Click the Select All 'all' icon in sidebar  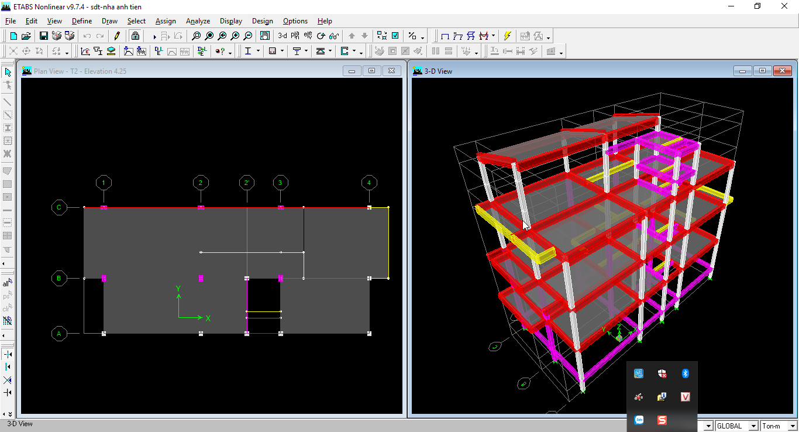8,283
